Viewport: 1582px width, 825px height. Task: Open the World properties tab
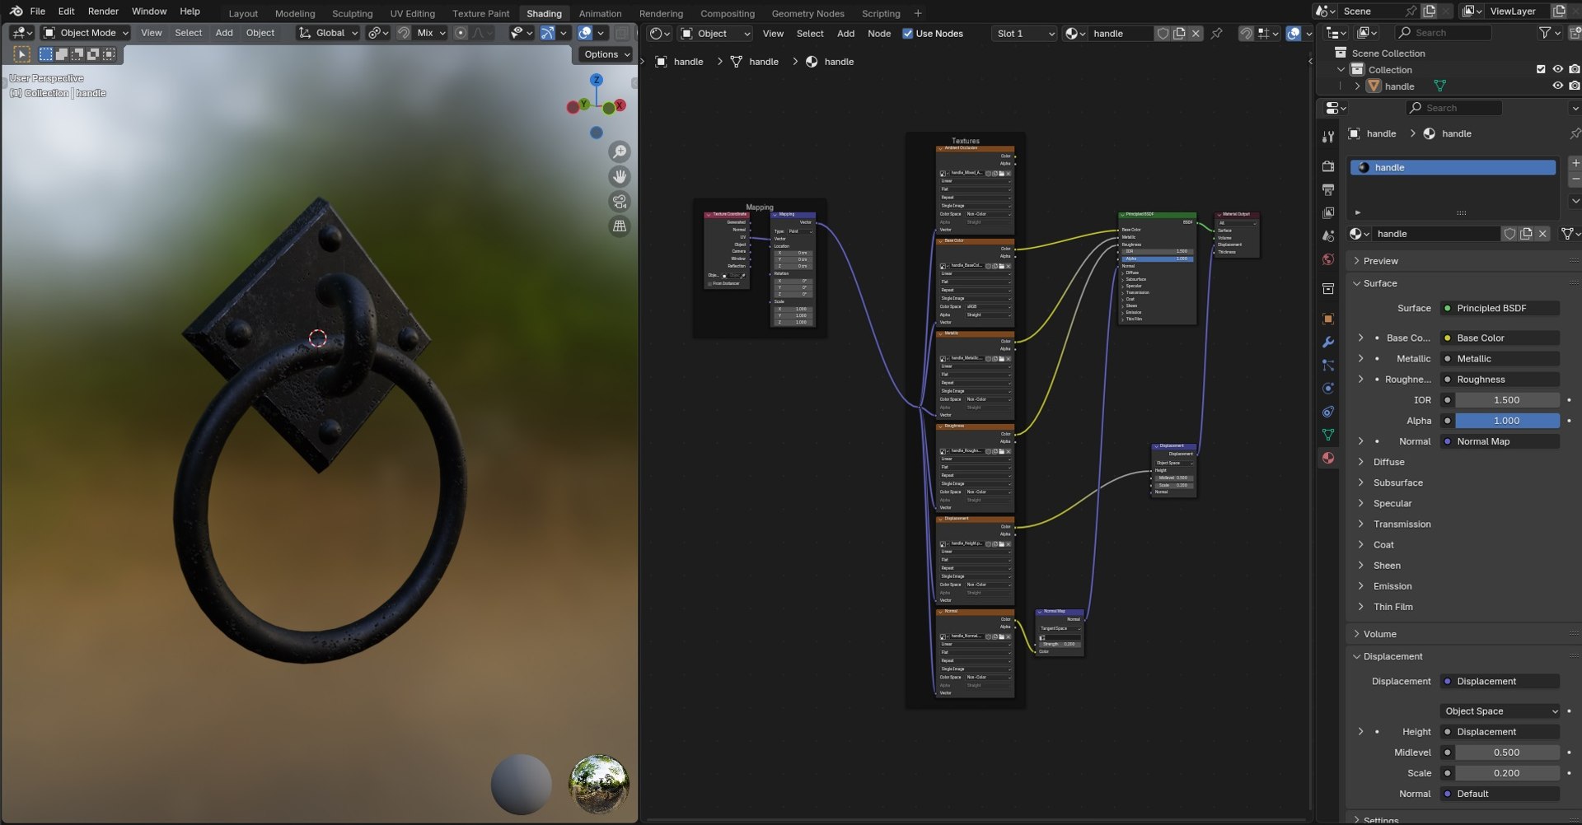[1327, 259]
